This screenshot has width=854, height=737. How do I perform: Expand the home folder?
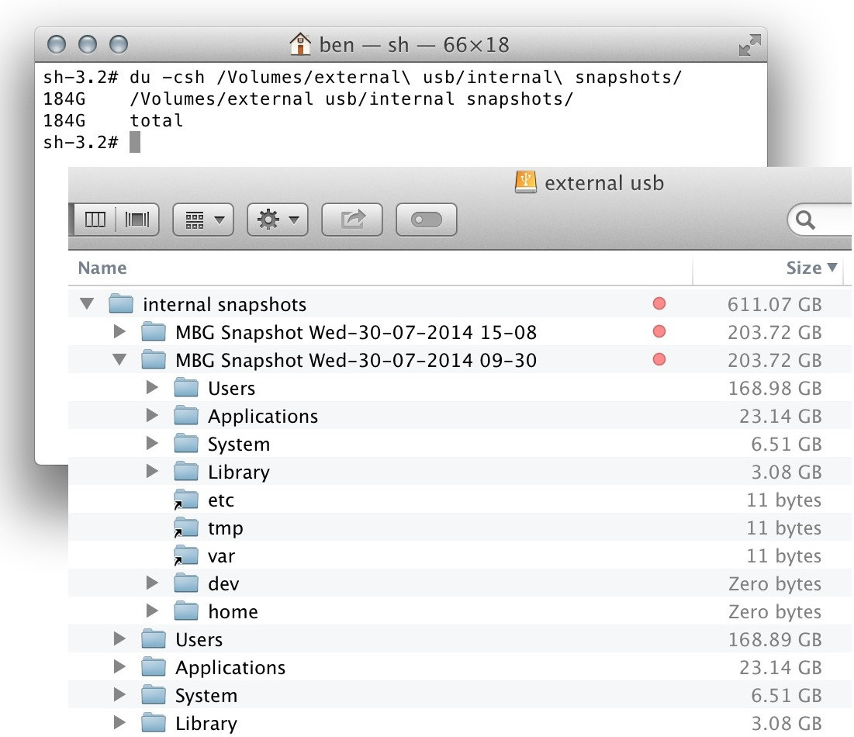click(152, 611)
